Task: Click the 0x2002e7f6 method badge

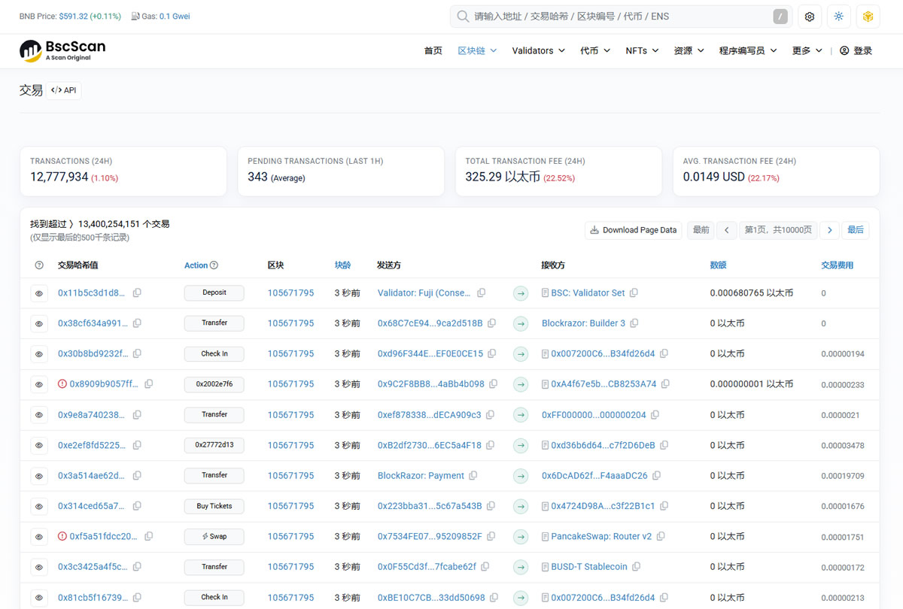Action: (x=214, y=384)
